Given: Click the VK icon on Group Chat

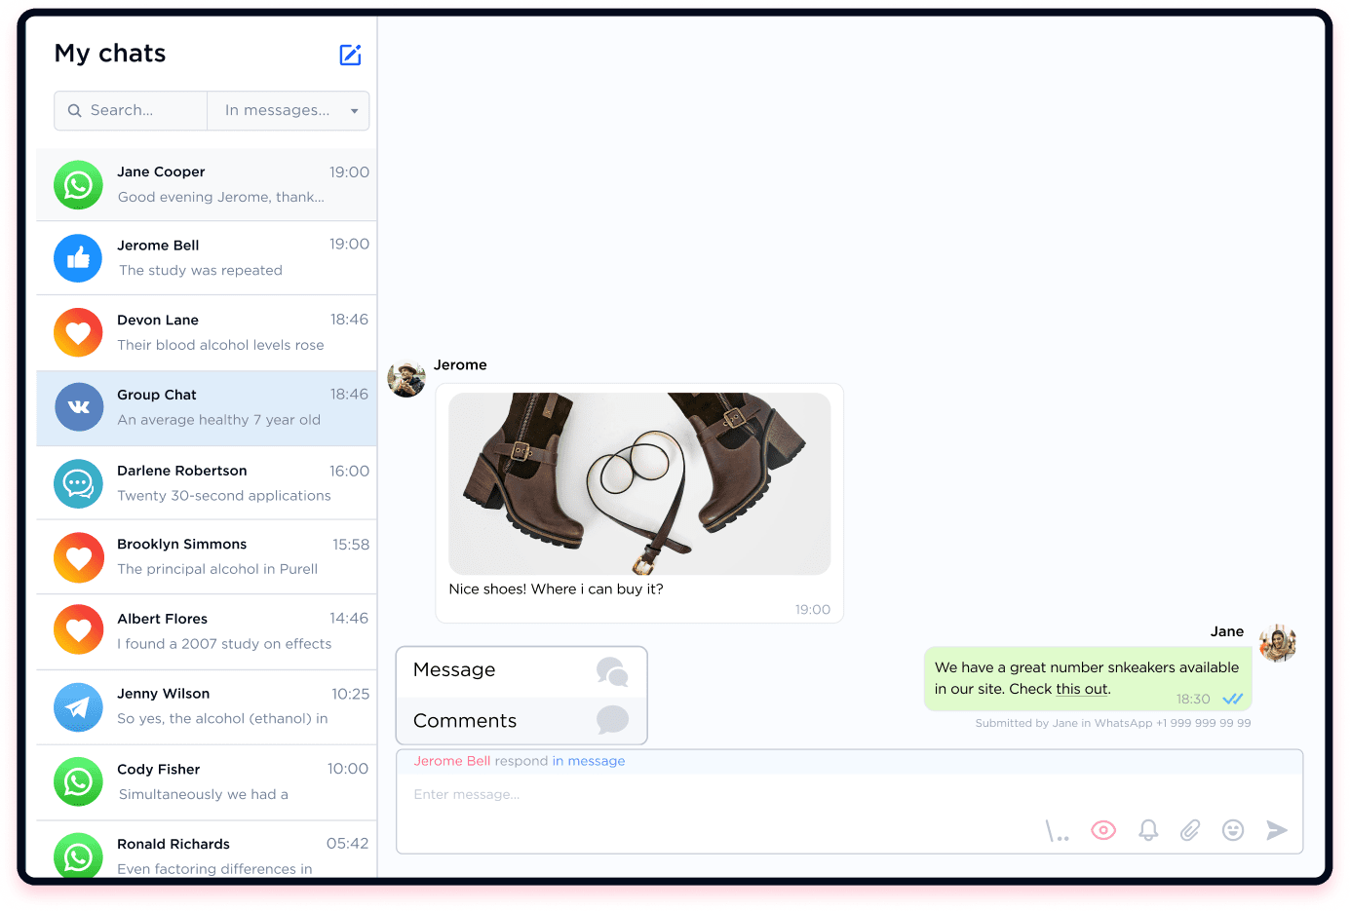Looking at the screenshot, I should click(x=78, y=407).
